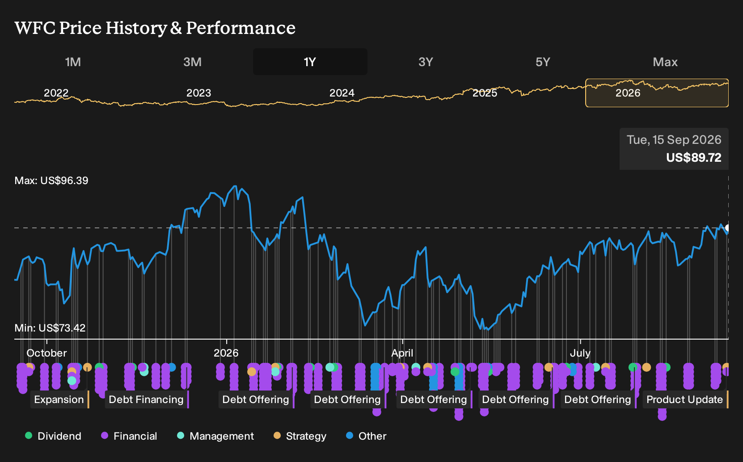This screenshot has width=743, height=462.
Task: Click the highlighted 2026 range selector on overview
Action: tap(657, 93)
